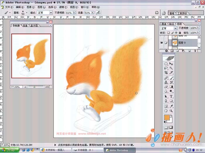Screen dimensions: 205x153
Task: Select the Zoom tool
Action: click(x=171, y=111)
